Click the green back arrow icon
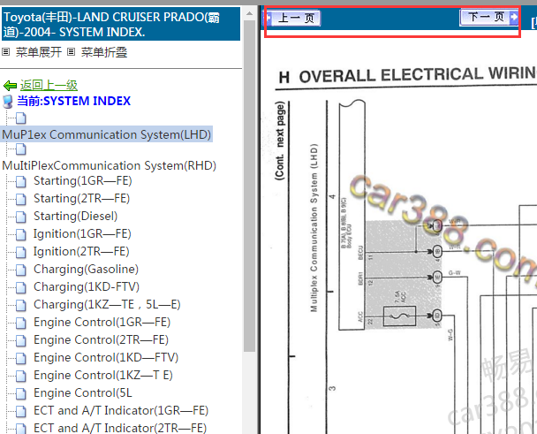Viewport: 537px width, 434px height. 10,86
